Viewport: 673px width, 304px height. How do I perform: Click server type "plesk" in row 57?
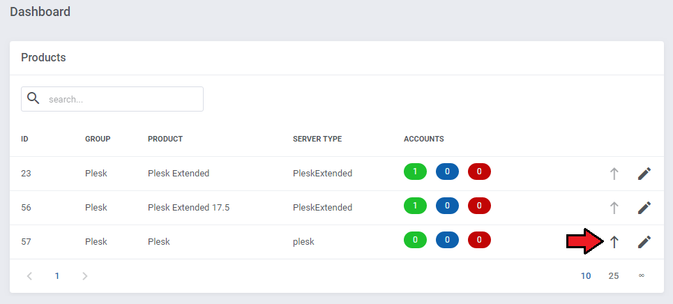[303, 242]
